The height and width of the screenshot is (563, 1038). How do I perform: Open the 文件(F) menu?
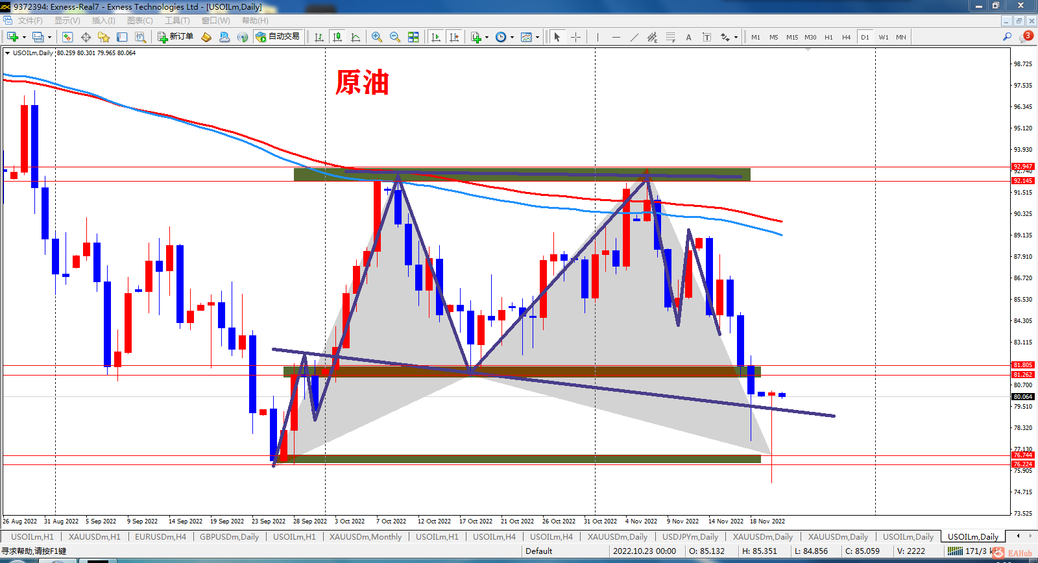point(30,21)
